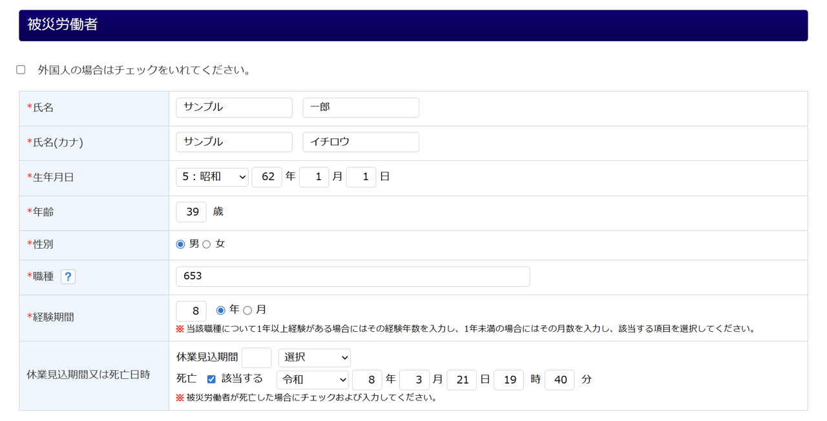Uncheck the 死亡 該当する checkbox
Viewport: 827px width, 421px height.
coord(211,379)
